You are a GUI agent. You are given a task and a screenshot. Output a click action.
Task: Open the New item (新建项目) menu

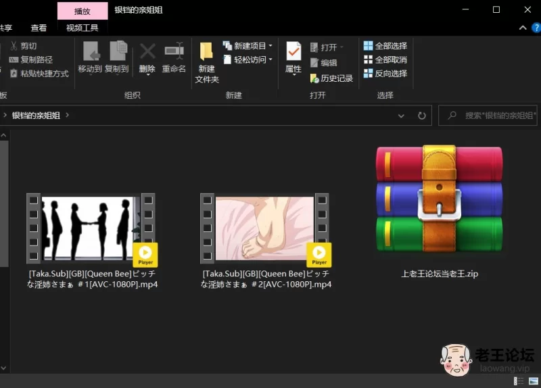tap(248, 45)
